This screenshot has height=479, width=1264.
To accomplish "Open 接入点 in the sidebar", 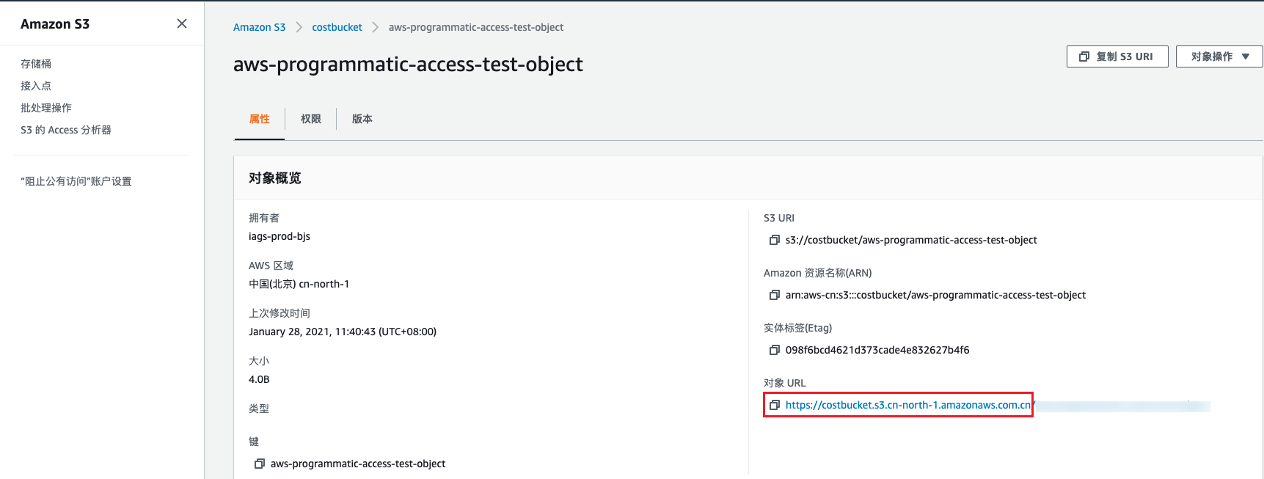I will [36, 86].
